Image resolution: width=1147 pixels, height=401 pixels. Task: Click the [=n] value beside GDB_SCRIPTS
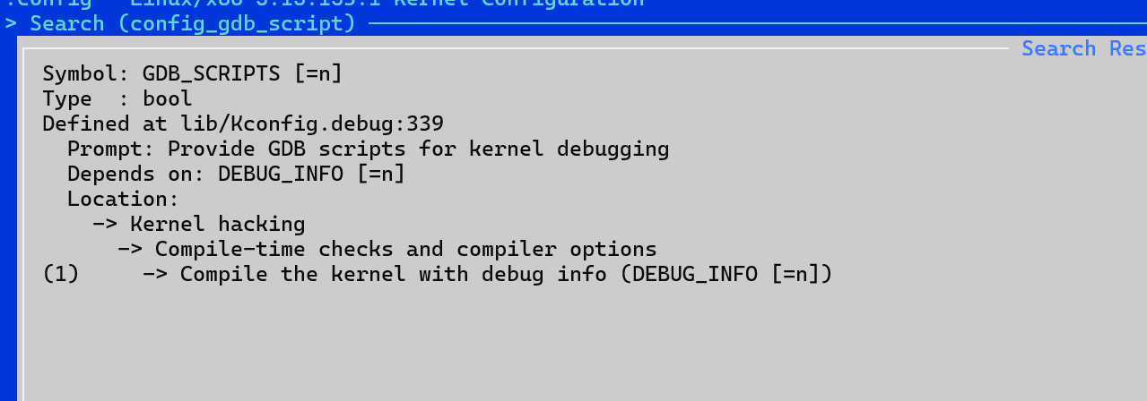click(318, 73)
